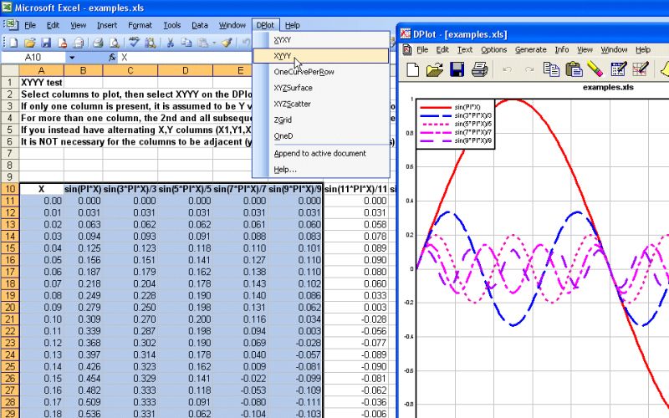Click the Paste icon in Excel toolbar
This screenshot has width=669, height=418.
tap(203, 43)
